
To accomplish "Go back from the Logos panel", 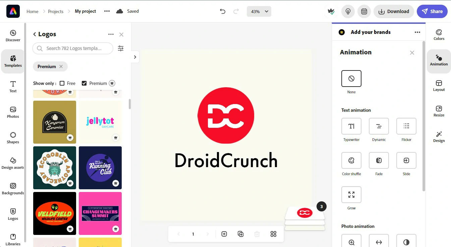I will tap(35, 34).
